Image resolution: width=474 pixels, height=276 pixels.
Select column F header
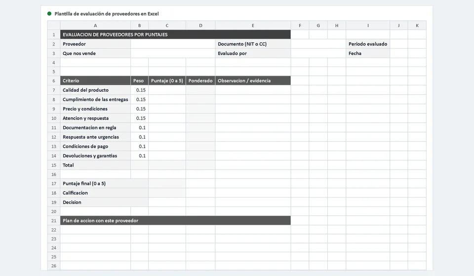[300, 25]
